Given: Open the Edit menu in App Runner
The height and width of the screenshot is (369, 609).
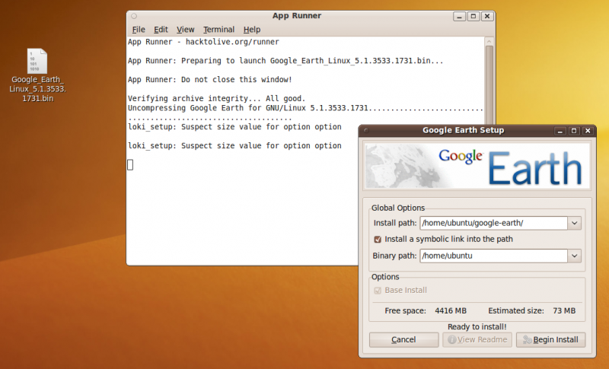Looking at the screenshot, I should tap(161, 30).
